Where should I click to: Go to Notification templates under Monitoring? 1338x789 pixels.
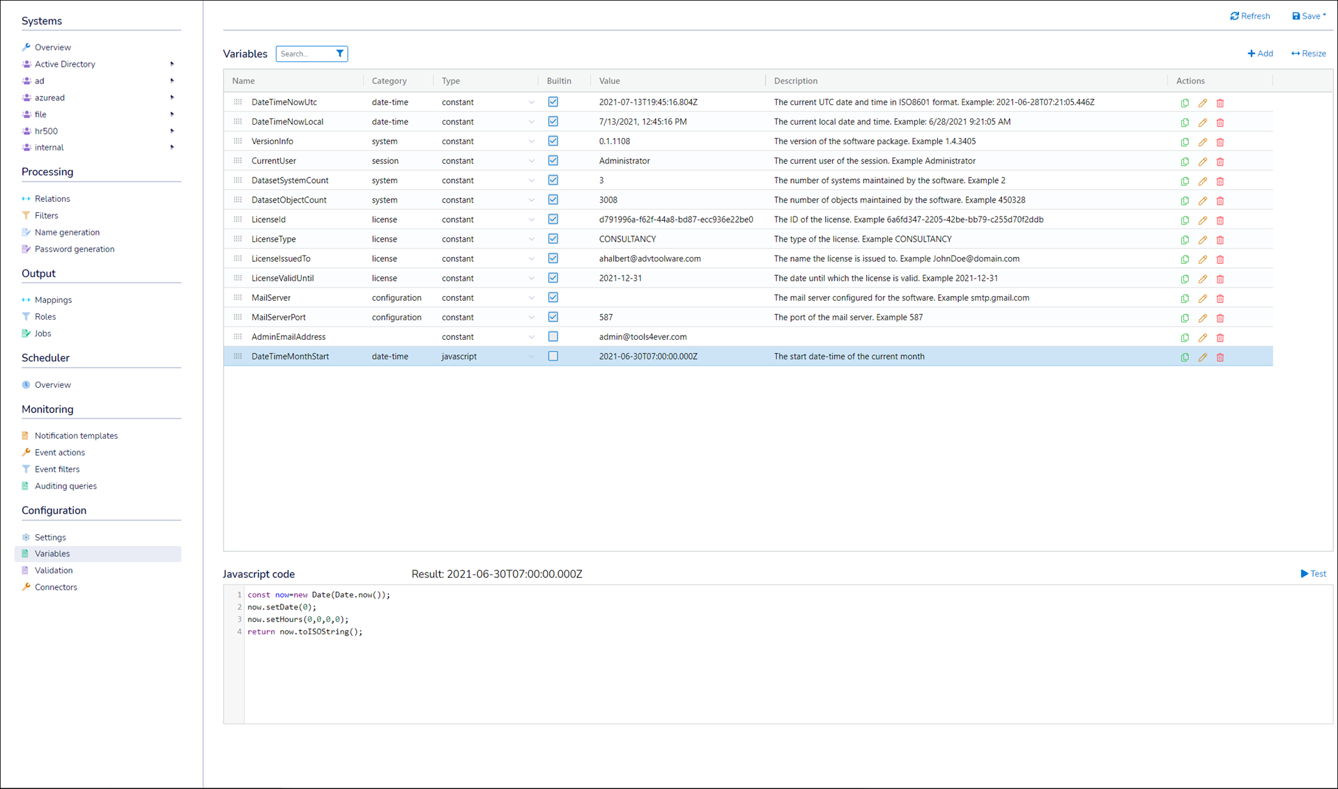click(x=76, y=436)
